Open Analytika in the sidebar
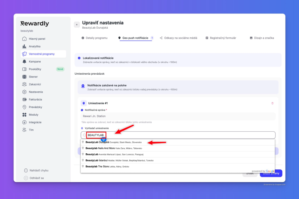This screenshot has height=199, width=299. coord(43,46)
